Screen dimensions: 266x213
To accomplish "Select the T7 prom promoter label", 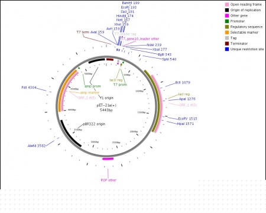I will pos(120,85).
